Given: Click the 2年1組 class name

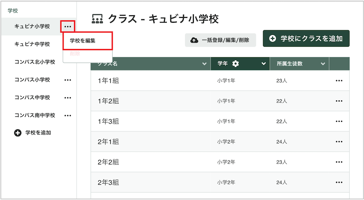Looking at the screenshot, I should coord(108,142).
